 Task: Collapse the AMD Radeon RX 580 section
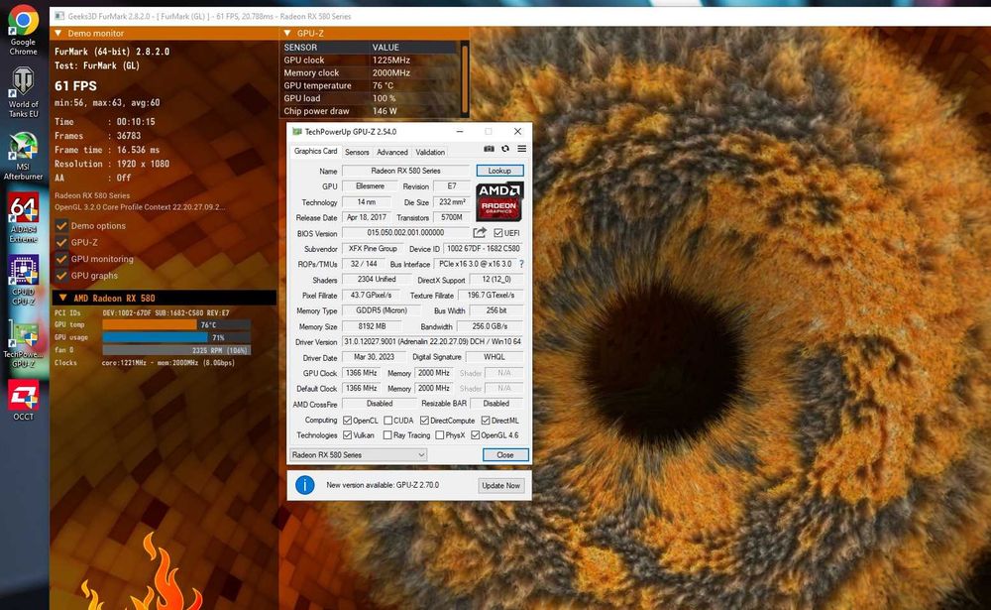[62, 298]
